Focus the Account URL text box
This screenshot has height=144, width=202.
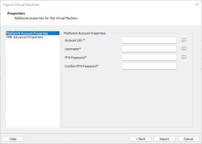pyautogui.click(x=149, y=40)
